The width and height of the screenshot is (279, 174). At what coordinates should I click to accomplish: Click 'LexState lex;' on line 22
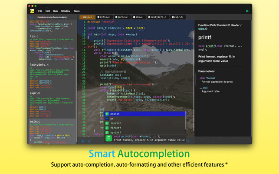pos(110,75)
